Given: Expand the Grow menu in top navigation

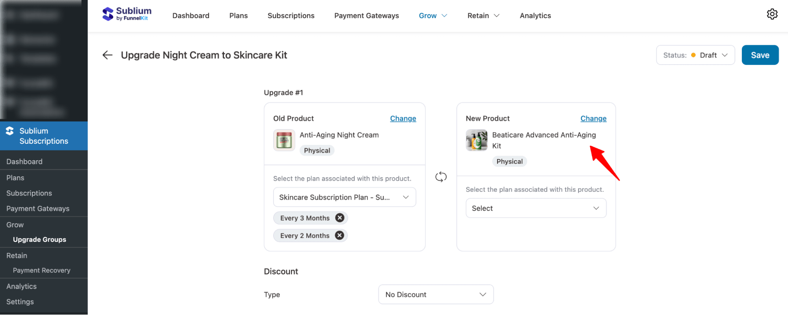Looking at the screenshot, I should 433,16.
